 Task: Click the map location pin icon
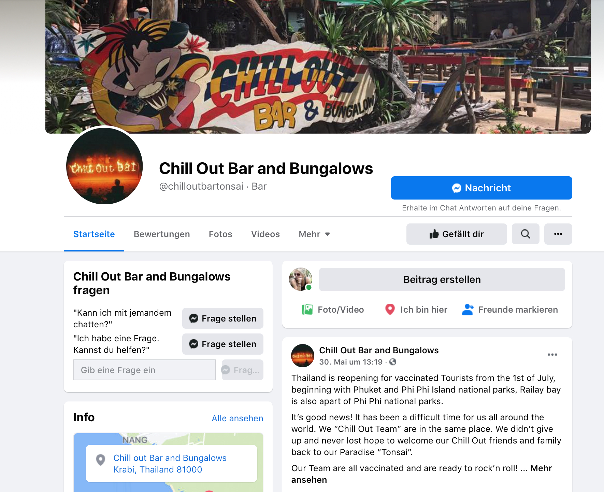click(100, 460)
